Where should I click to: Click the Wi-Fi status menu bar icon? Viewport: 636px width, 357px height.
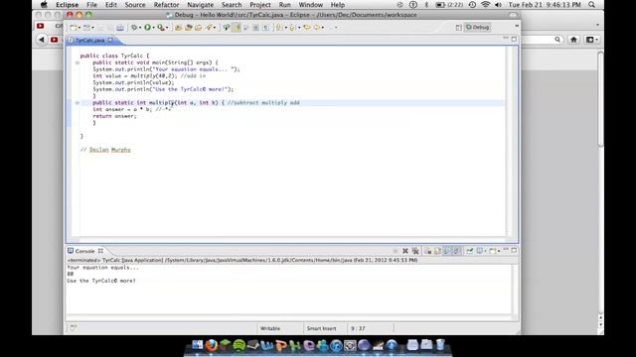[x=486, y=5]
